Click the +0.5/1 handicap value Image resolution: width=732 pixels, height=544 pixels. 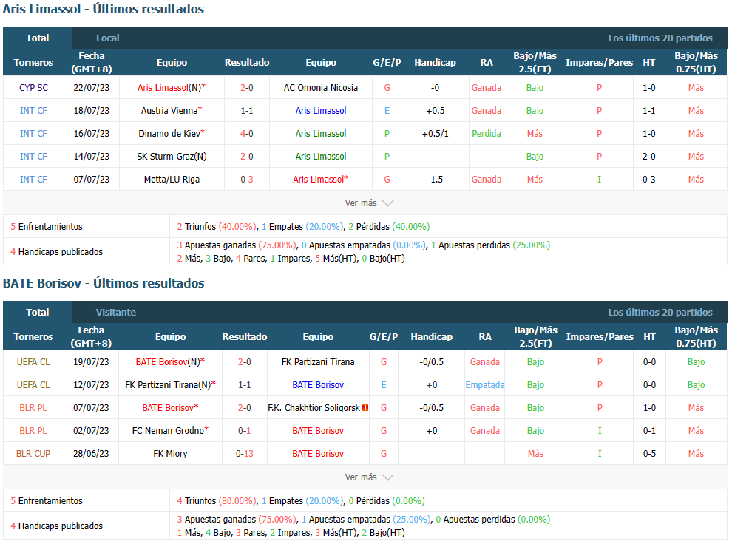(x=435, y=134)
